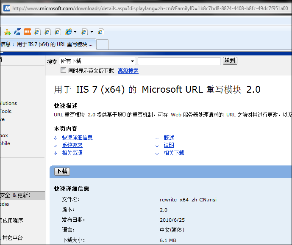Open the 应用程序 sidebar entry

(x=11, y=220)
